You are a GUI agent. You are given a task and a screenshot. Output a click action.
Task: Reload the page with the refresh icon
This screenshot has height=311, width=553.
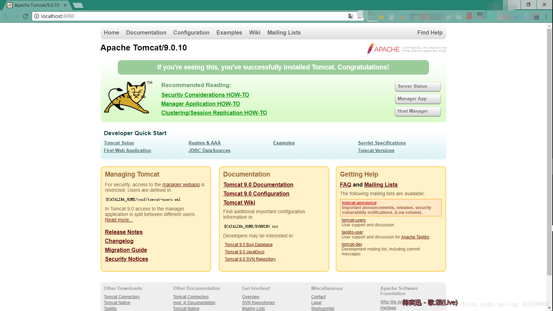(x=26, y=16)
